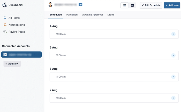
Task: Click the 11:00 am time on 7 Aug
Action: 61,98
